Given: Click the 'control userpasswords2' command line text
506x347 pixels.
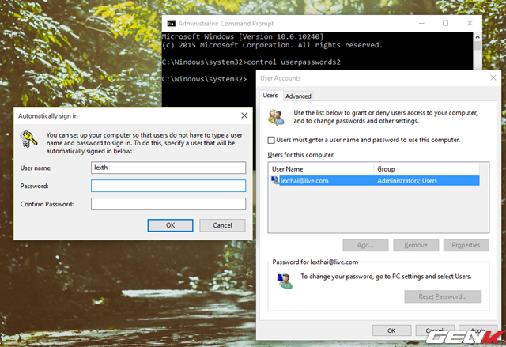Looking at the screenshot, I should 293,62.
